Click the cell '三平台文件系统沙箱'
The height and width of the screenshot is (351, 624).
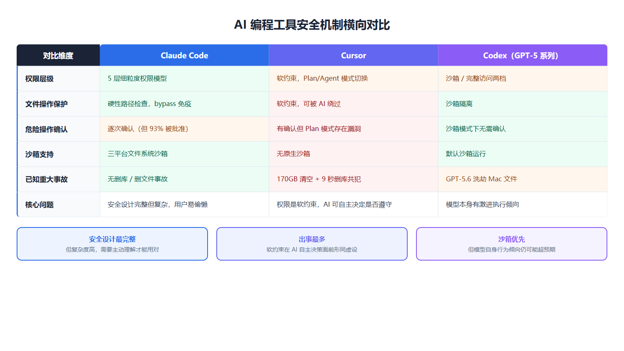[x=184, y=154]
